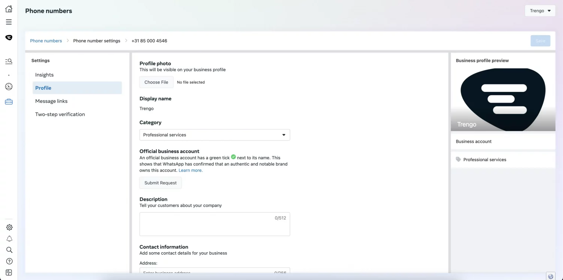Click Professional services text in preview
563x280 pixels.
click(485, 160)
